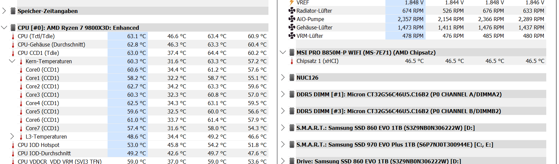This screenshot has height=164, width=559.
Task: Click thermometer icon of Core2 (CCD1)
Action: [x=21, y=86]
